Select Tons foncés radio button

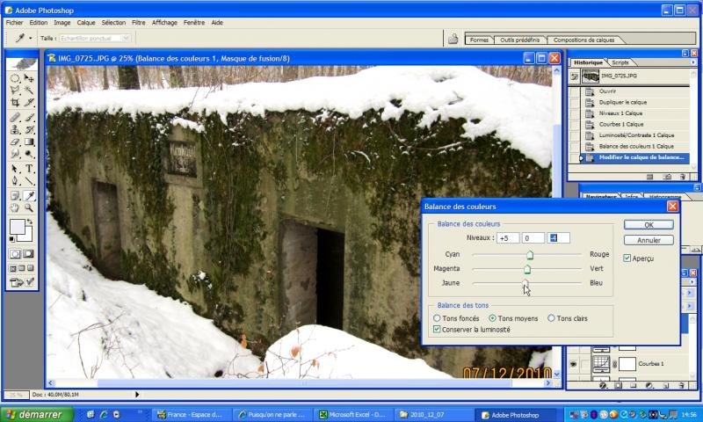[437, 318]
